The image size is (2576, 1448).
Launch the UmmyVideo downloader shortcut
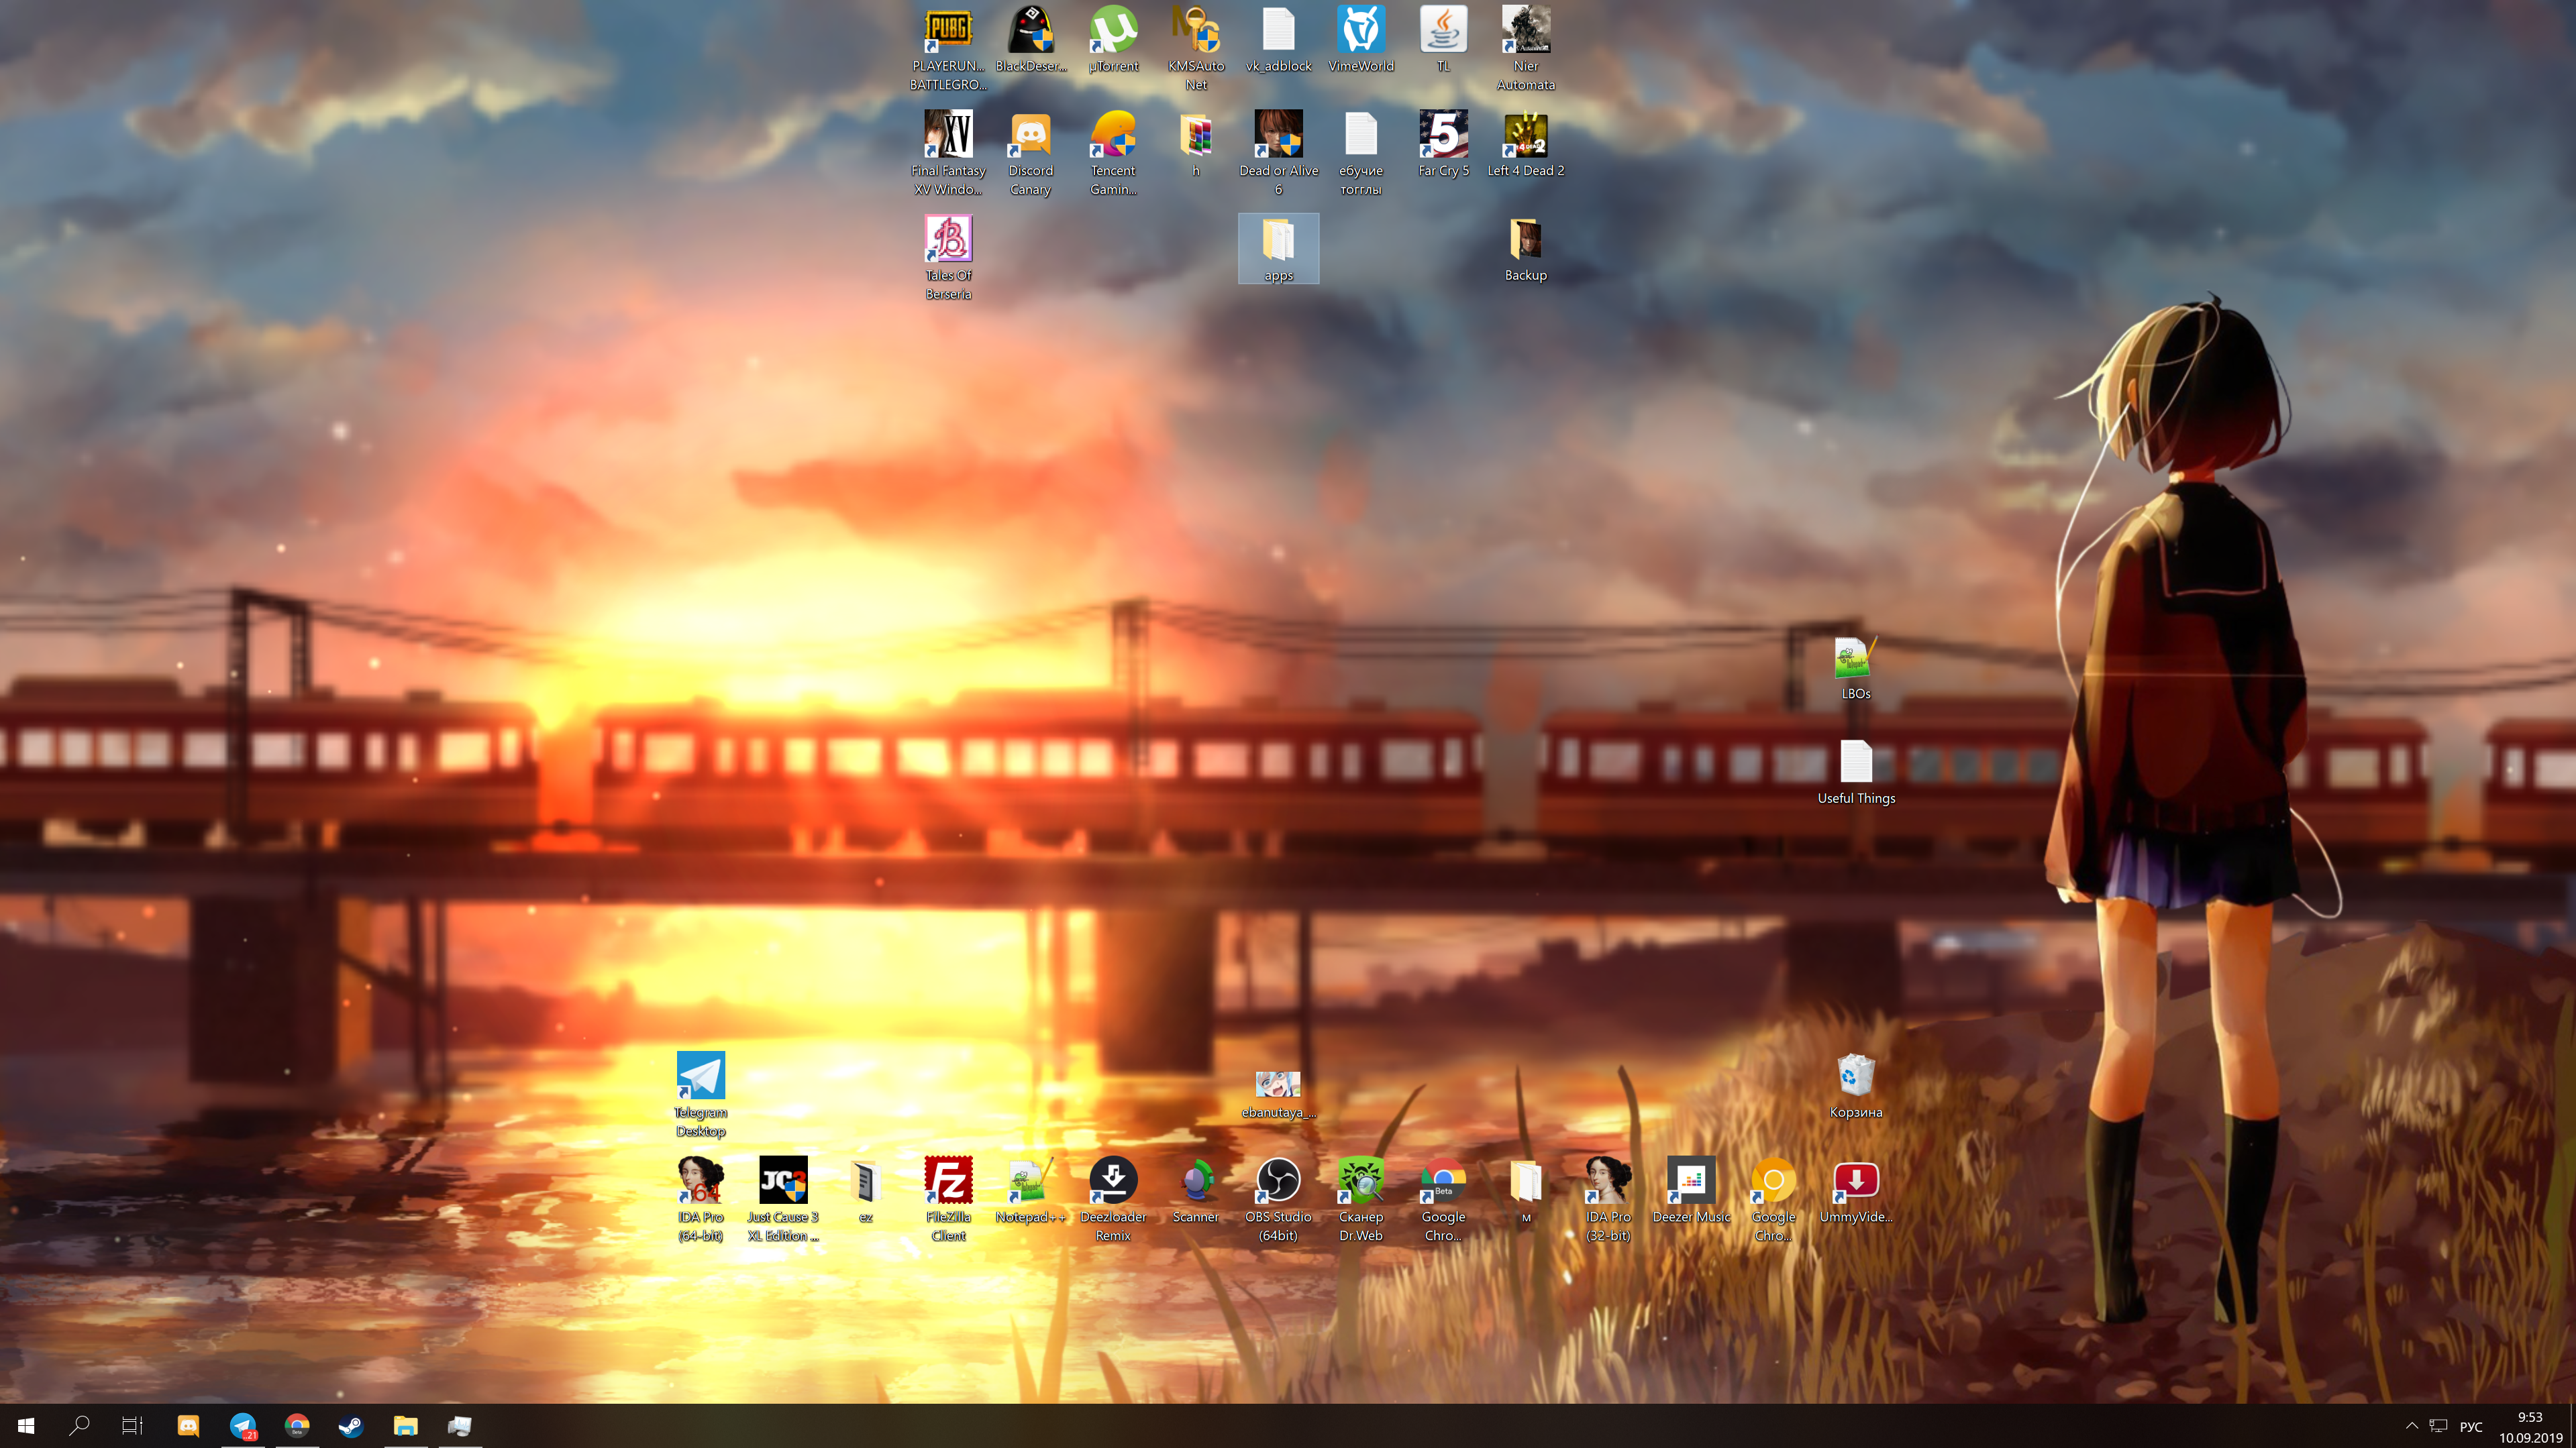coord(1856,1190)
